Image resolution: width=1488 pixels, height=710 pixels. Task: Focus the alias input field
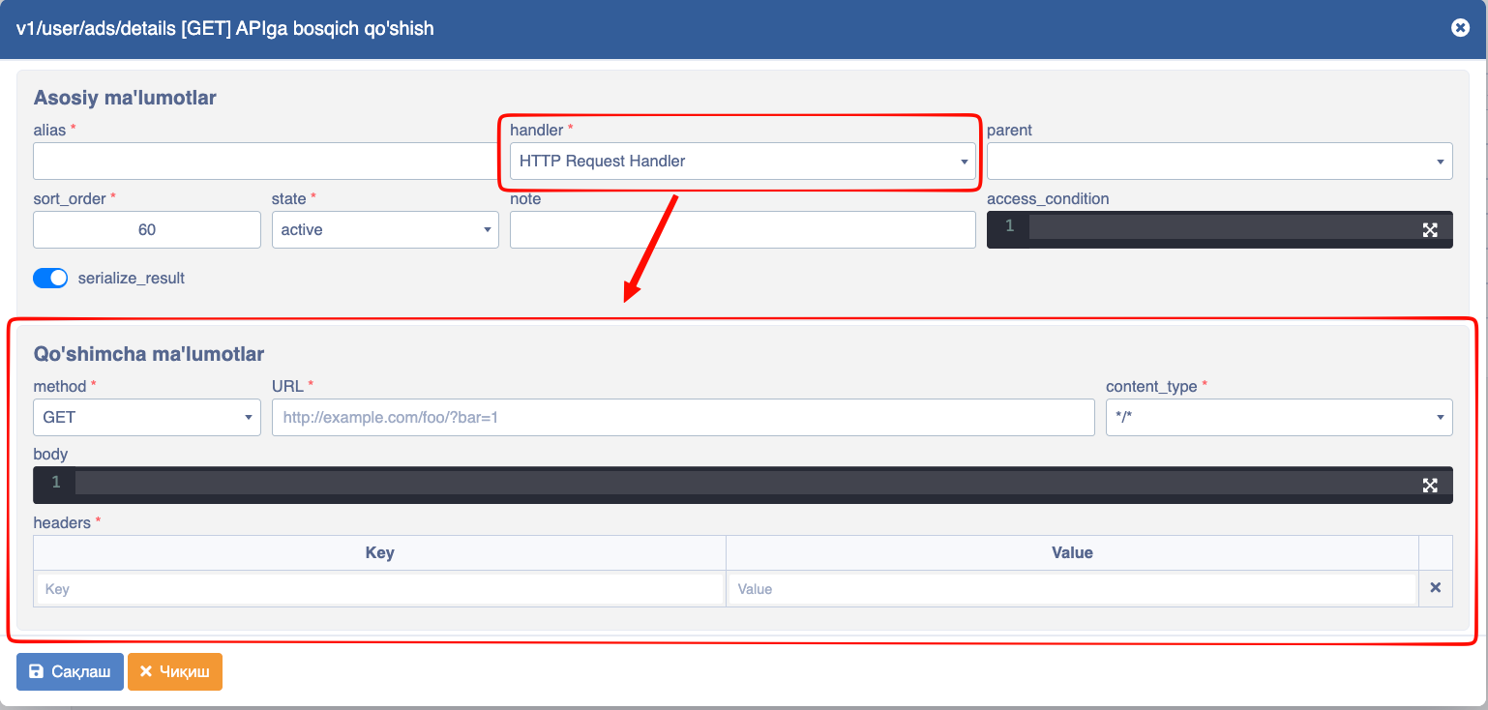[x=266, y=161]
